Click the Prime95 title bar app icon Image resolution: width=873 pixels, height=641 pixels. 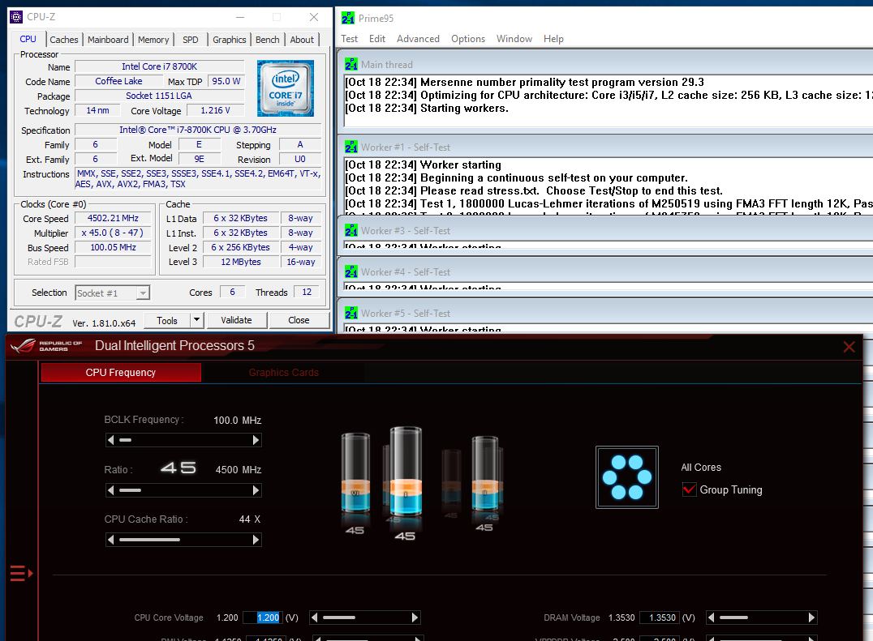[348, 18]
